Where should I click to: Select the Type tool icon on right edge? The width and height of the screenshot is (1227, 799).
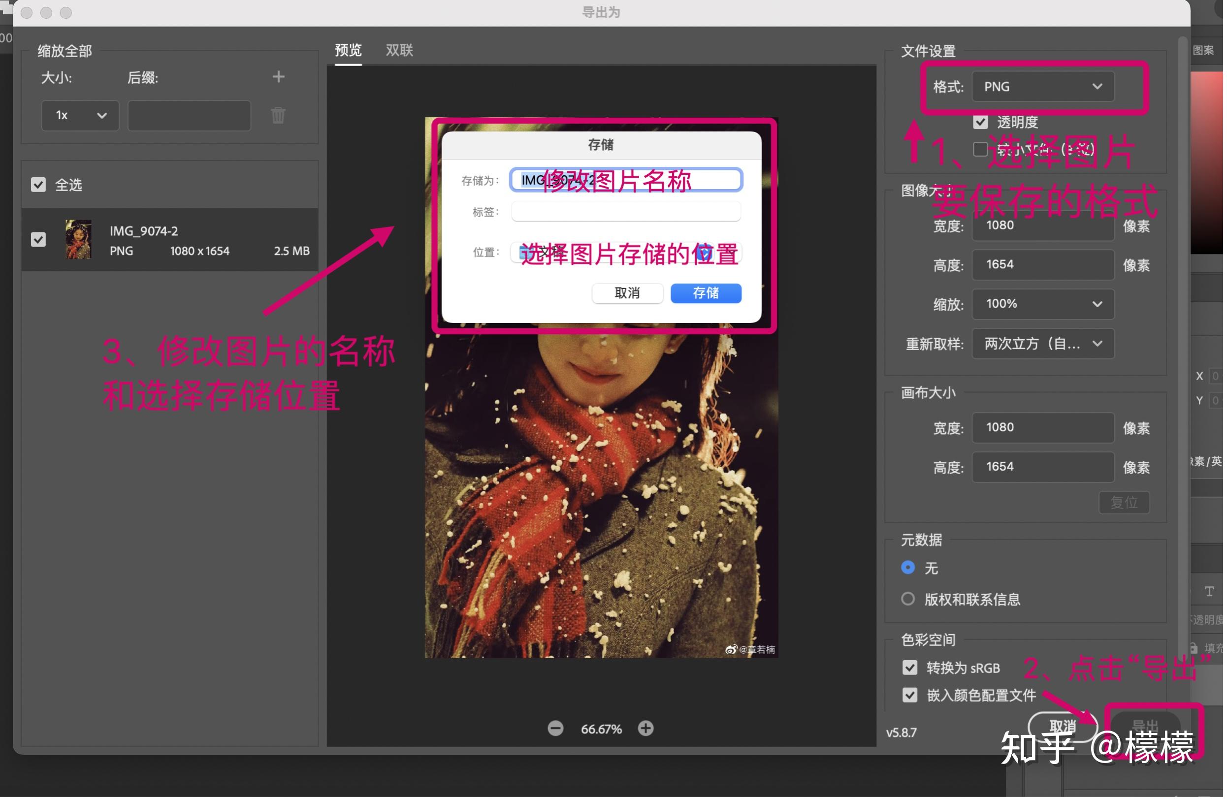click(x=1208, y=591)
